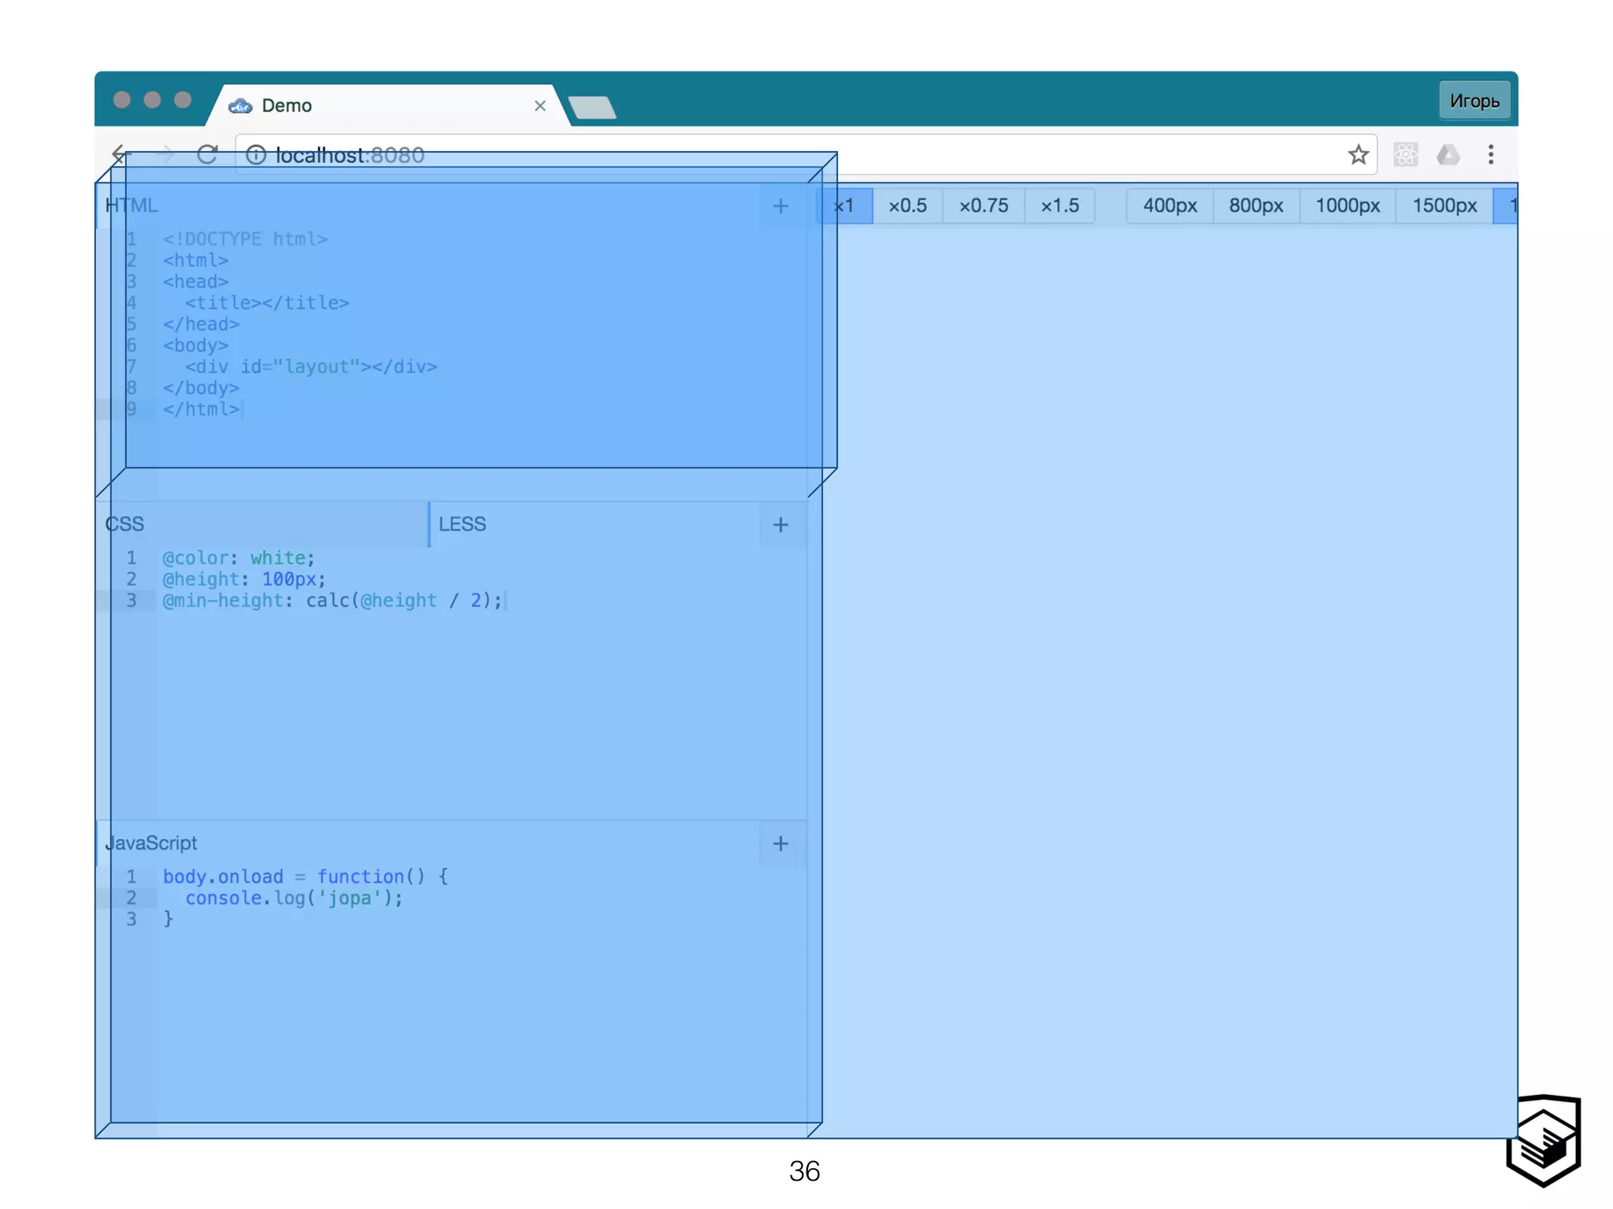Screen dimensions: 1613x1209
Task: Click the Google Drive extension icon
Action: coord(1448,155)
